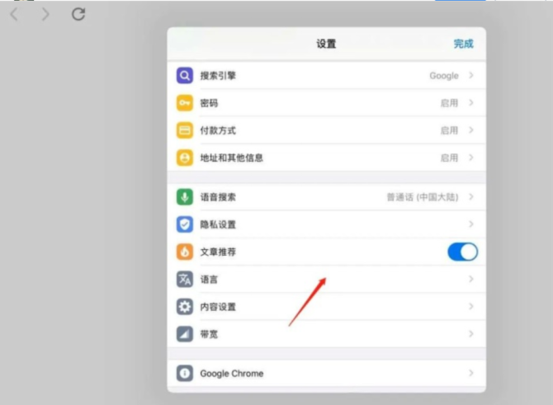Click the 启用 value in 密码 row
Image resolution: width=553 pixels, height=405 pixels.
tap(449, 103)
